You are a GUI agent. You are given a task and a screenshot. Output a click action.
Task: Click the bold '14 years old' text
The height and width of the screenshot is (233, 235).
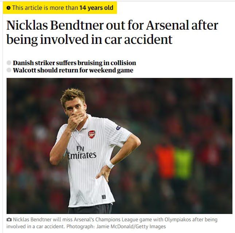[x=96, y=8]
